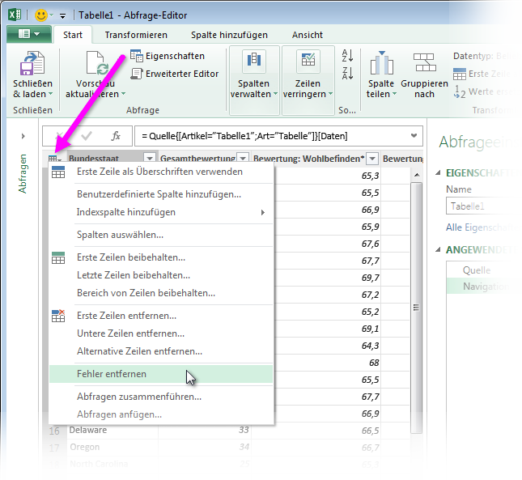Select the Navigation applied step

479,287
